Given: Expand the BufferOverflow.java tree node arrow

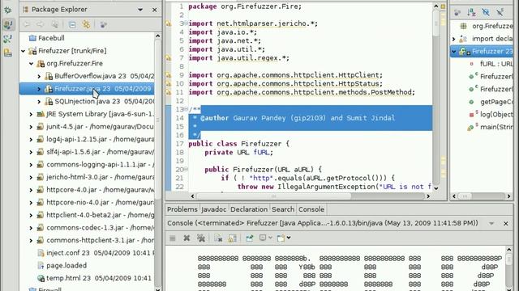Looking at the screenshot, I should [x=39, y=76].
